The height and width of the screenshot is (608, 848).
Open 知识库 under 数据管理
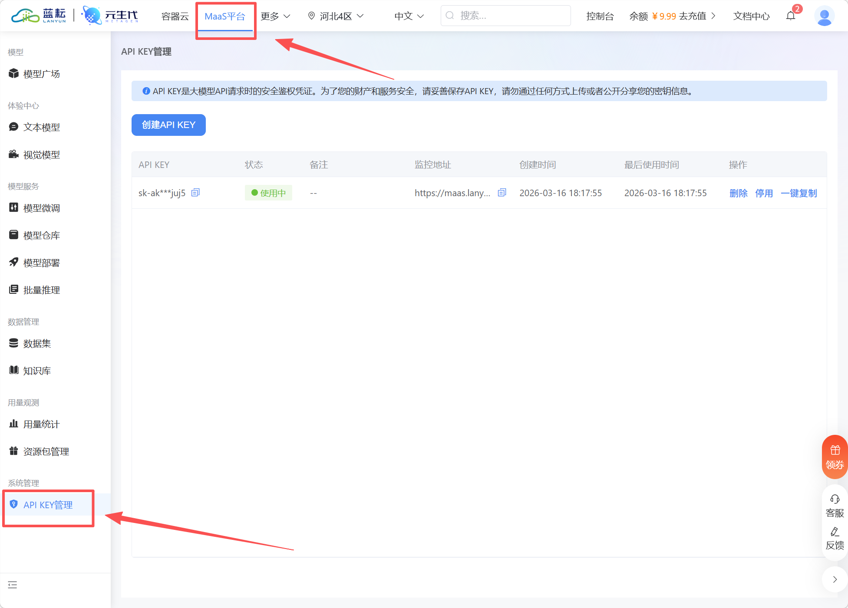click(37, 370)
